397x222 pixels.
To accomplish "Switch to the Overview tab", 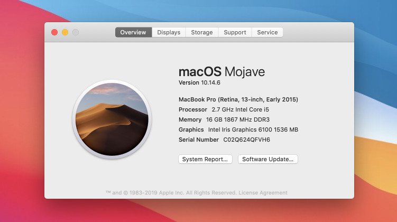I will click(x=133, y=32).
